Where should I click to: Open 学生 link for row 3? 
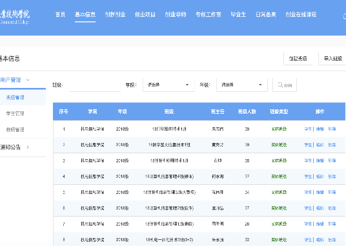point(308,160)
